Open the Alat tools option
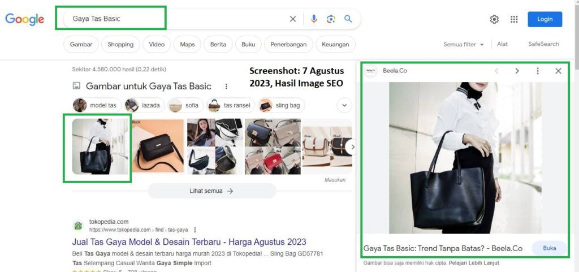The width and height of the screenshot is (579, 272). click(502, 44)
